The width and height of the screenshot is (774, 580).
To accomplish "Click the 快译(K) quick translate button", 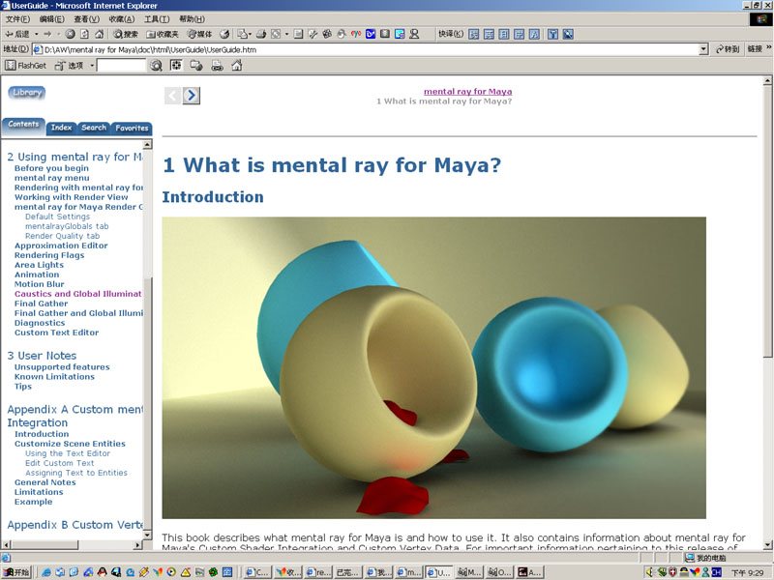I will point(451,34).
